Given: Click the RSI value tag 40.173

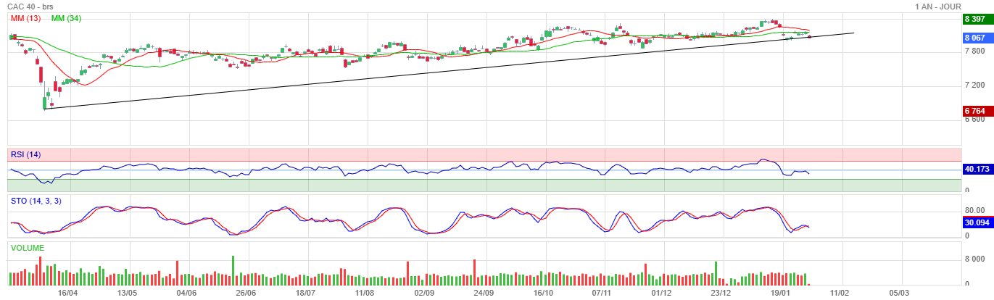Looking at the screenshot, I should 976,170.
